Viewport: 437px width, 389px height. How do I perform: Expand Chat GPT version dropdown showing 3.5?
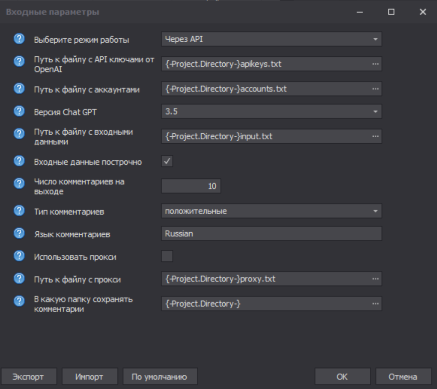pos(271,111)
